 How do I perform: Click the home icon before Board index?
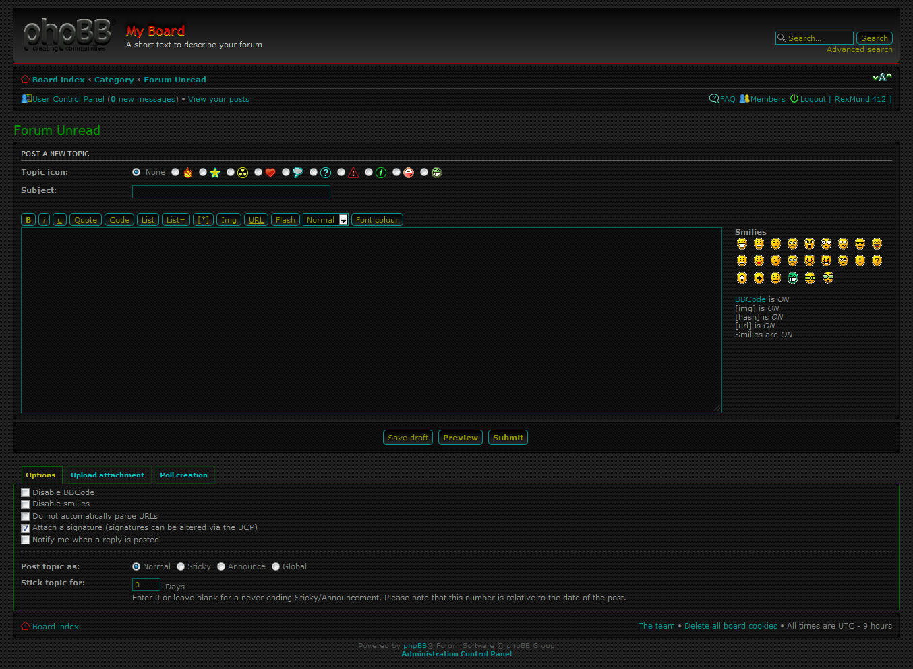click(x=25, y=79)
